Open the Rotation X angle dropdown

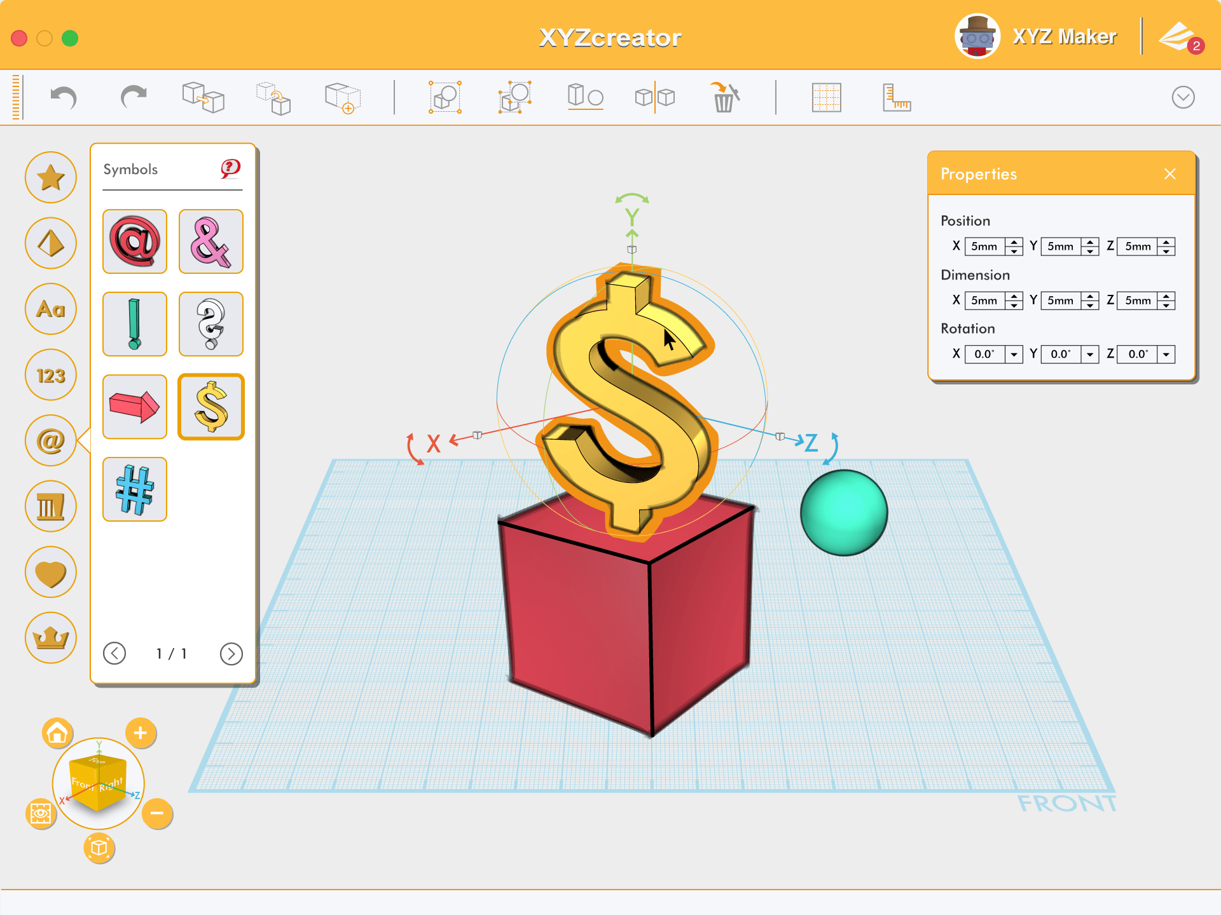coord(1014,355)
